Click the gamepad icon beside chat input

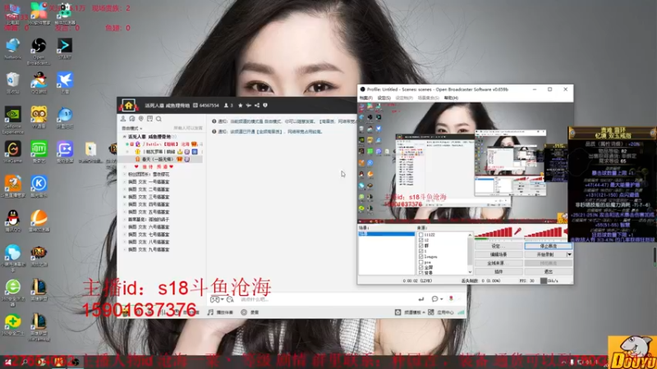coord(214,299)
